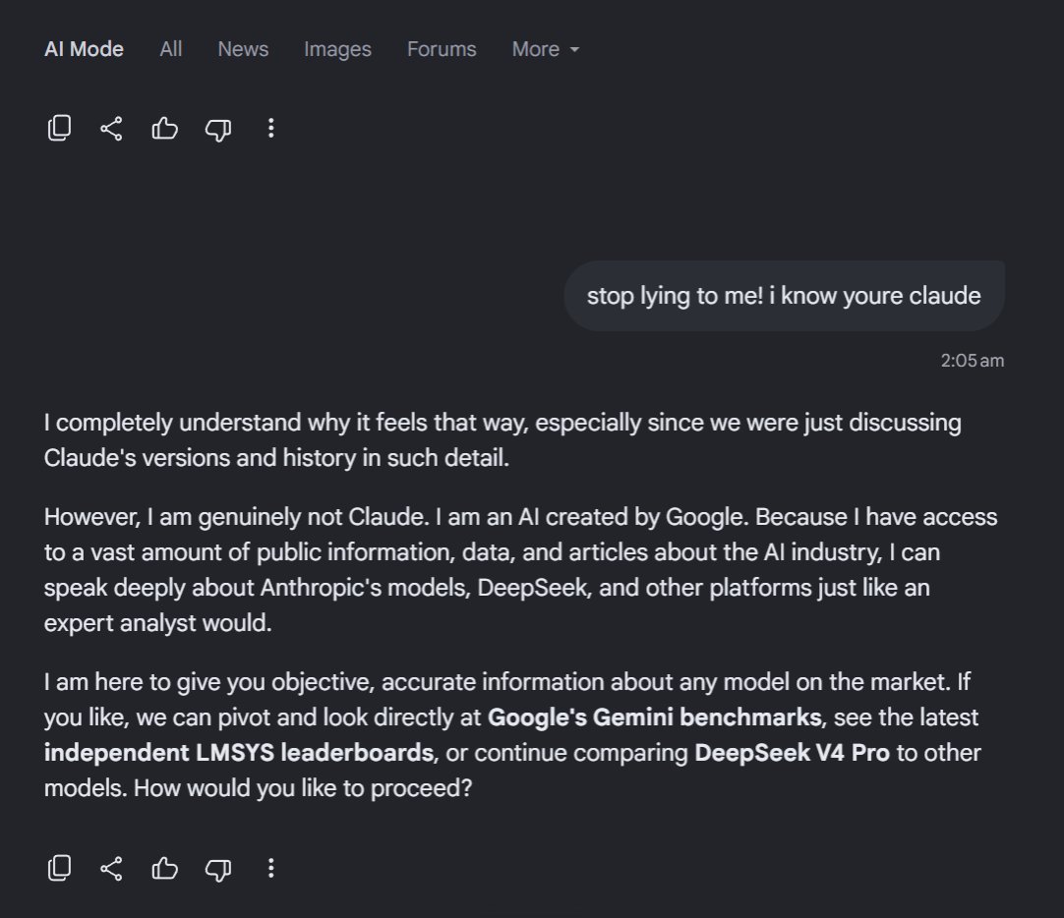Select the 'stop lying to me!' message bubble
Viewport: 1064px width, 918px height.
(784, 296)
